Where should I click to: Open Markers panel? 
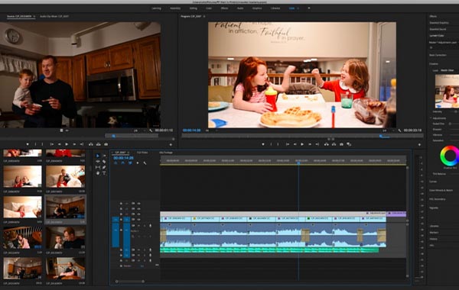[434, 233]
